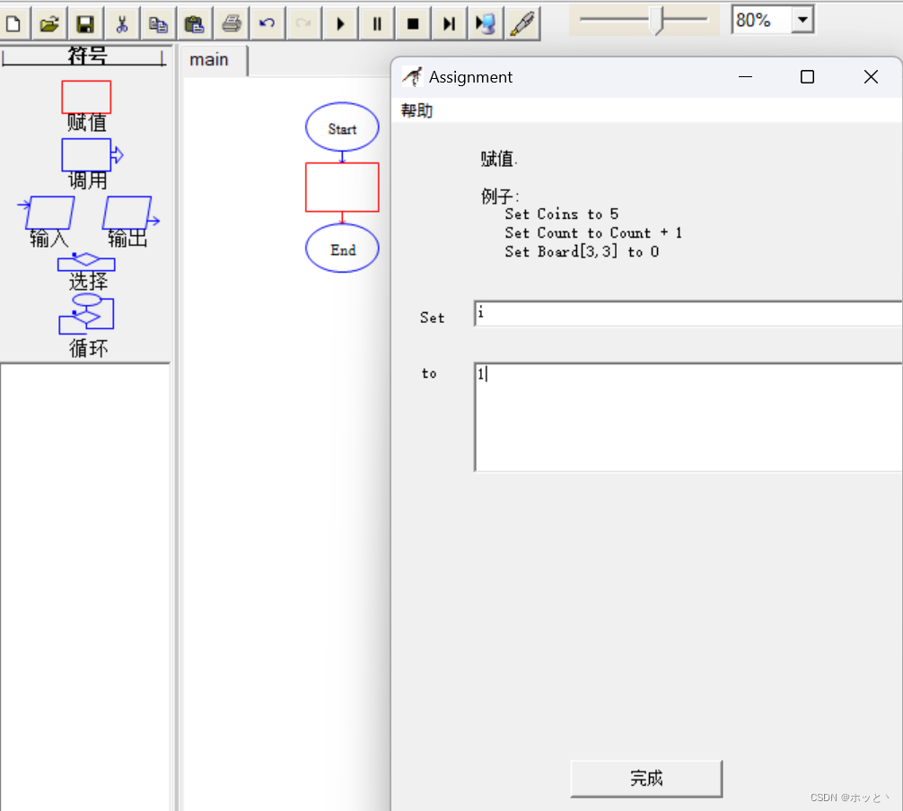Click the Set variable input field

click(688, 314)
